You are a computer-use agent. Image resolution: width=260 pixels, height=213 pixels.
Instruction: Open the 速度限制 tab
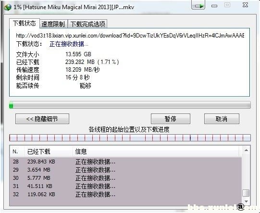coord(53,24)
